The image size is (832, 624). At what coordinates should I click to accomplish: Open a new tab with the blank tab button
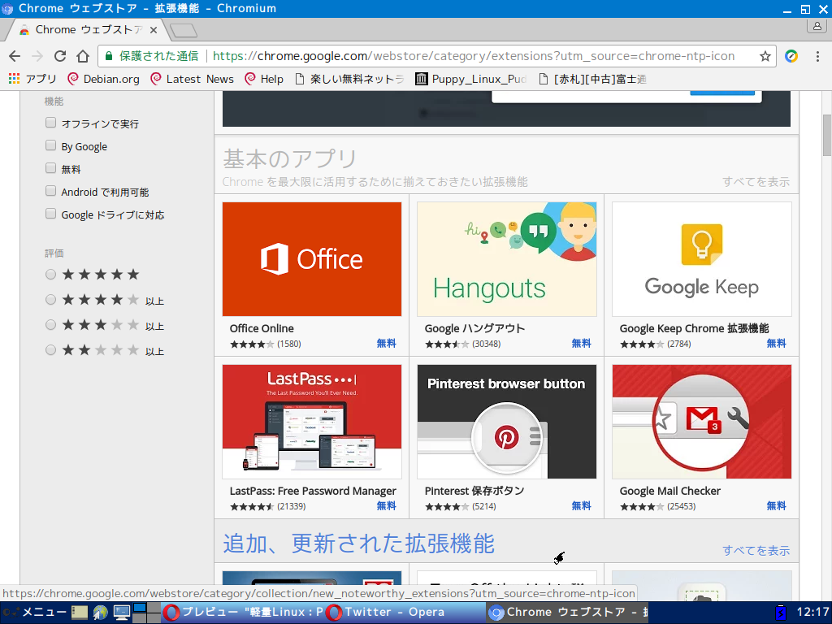184,31
